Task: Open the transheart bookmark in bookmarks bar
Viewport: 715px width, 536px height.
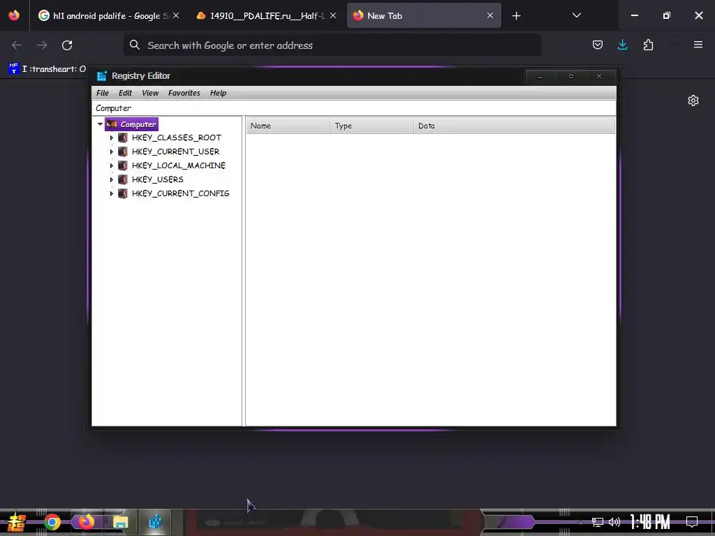Action: [47, 69]
